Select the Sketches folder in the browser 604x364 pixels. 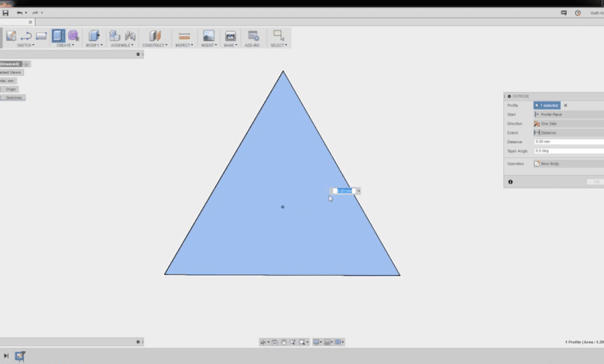tap(14, 98)
